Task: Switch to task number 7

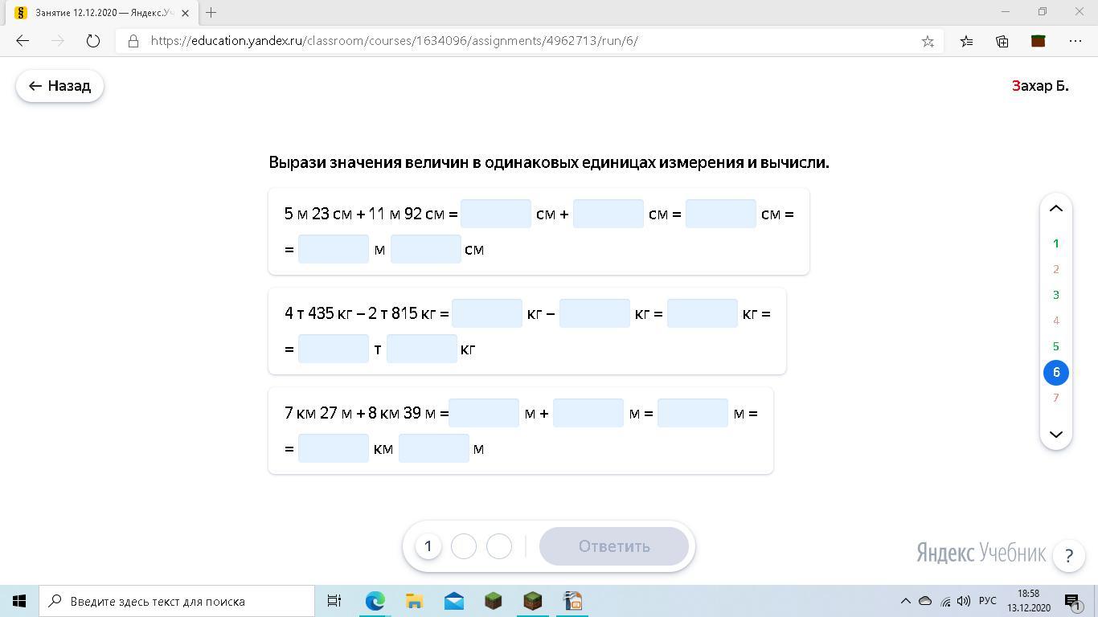Action: [1055, 398]
